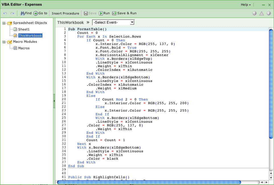
Task: Click the ThisWorkbook breadcrumb label
Action: point(70,22)
